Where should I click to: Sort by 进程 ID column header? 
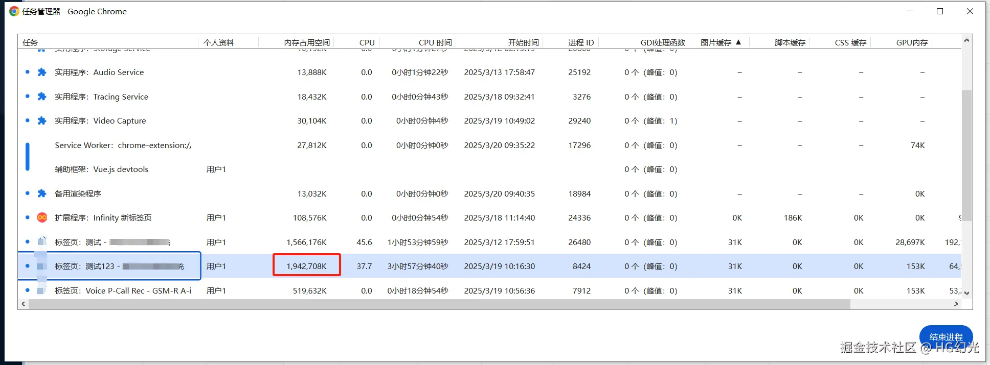pos(581,43)
